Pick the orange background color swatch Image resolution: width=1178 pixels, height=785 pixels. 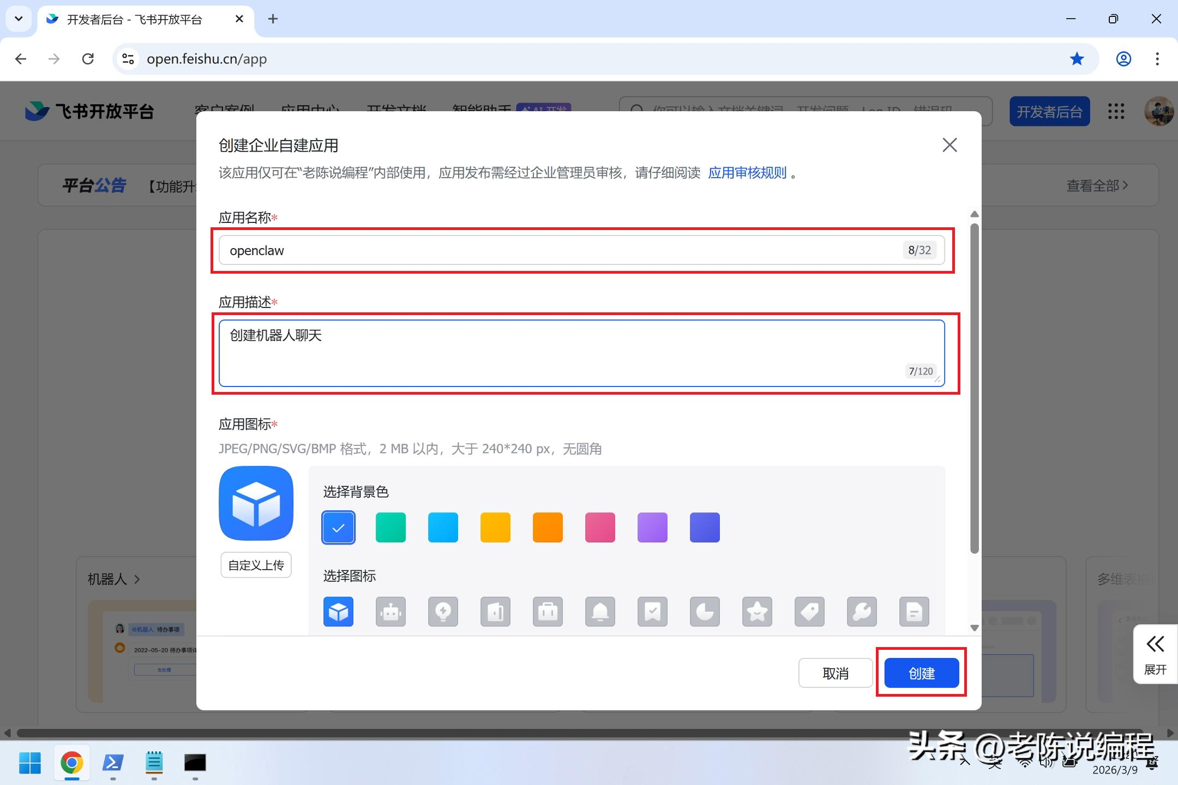[x=548, y=527]
